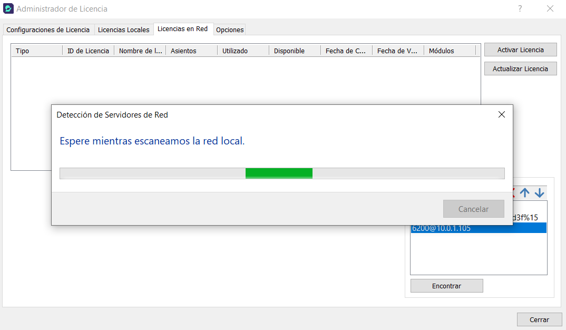Sort by the Tipo column header

[37, 51]
